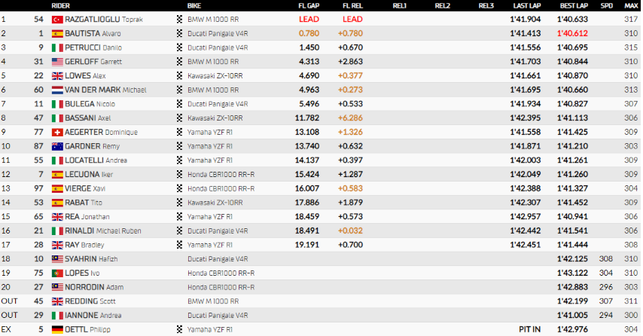Click the BEST LAP column header
This screenshot has width=643, height=336.
(x=574, y=6)
